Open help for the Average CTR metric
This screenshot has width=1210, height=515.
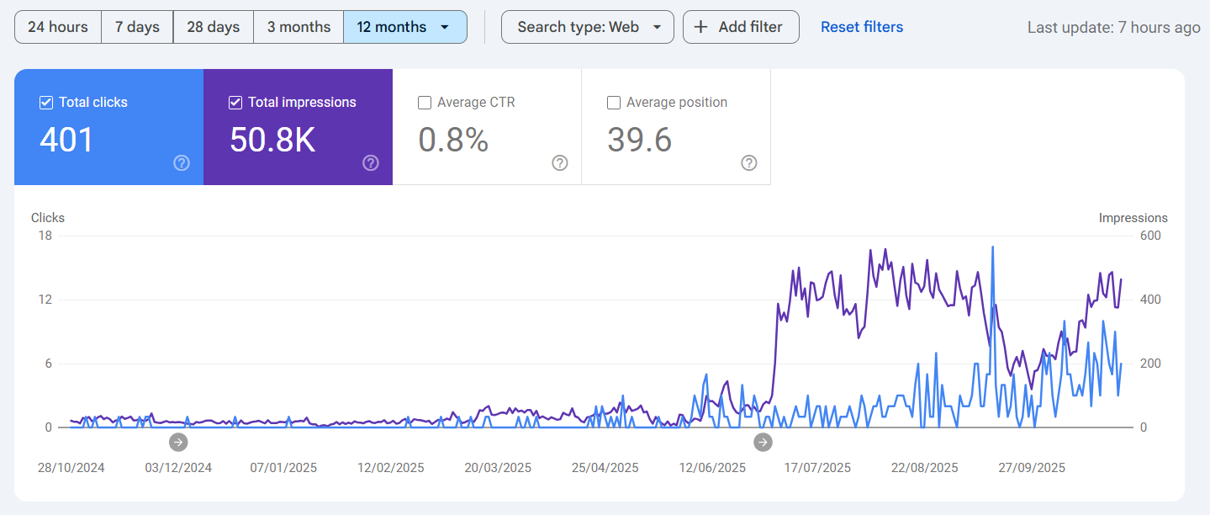pos(560,163)
